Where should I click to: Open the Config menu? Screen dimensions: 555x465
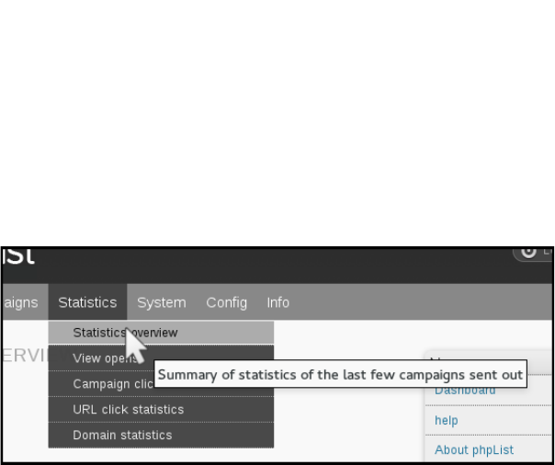click(x=227, y=302)
